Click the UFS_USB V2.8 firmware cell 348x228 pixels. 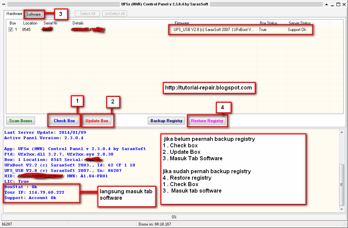[214, 30]
